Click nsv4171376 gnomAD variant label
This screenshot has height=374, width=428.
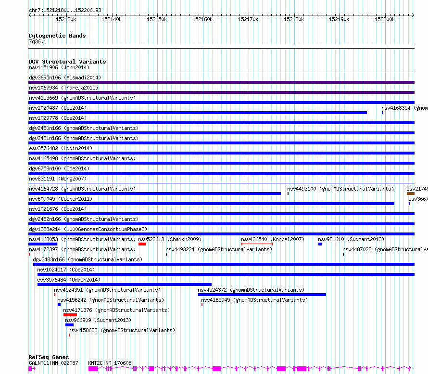[x=116, y=310]
